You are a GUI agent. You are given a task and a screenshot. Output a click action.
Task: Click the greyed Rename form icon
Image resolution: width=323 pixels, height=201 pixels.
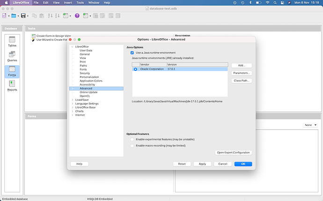[x=118, y=16]
